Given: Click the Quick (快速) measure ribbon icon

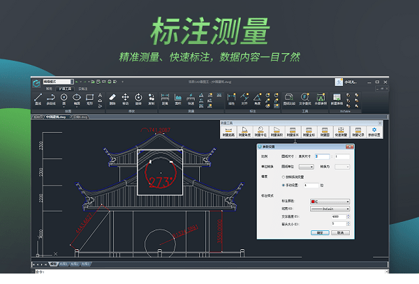Looking at the screenshot, I should pyautogui.click(x=191, y=99).
